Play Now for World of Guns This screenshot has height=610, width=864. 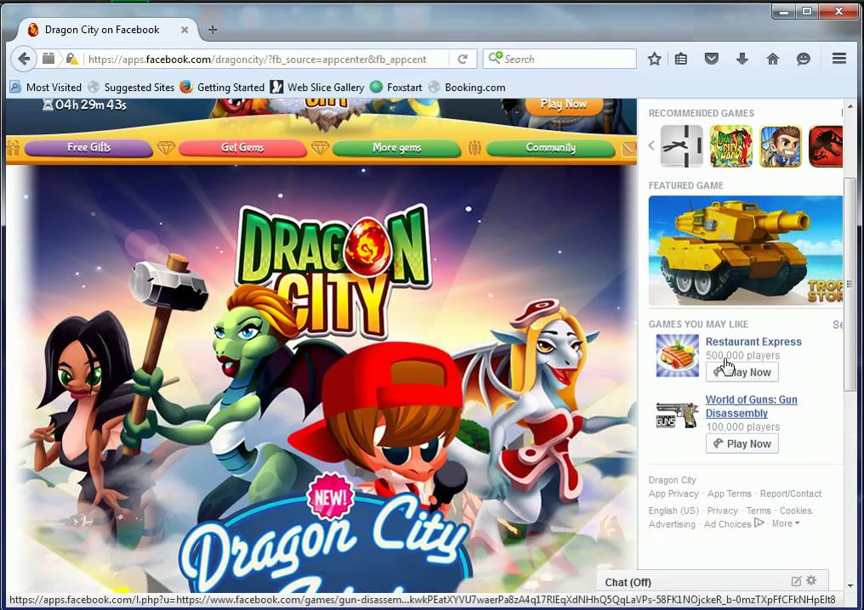click(x=742, y=443)
